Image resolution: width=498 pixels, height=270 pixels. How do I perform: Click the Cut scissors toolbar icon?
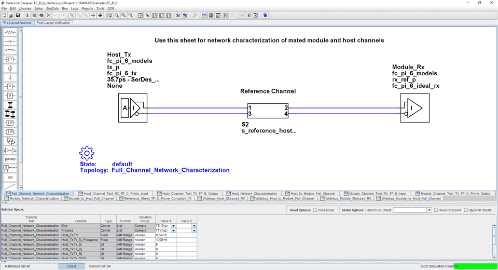pyautogui.click(x=27, y=16)
